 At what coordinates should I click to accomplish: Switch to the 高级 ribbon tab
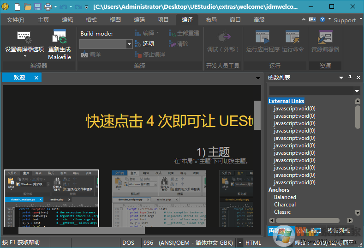259,20
